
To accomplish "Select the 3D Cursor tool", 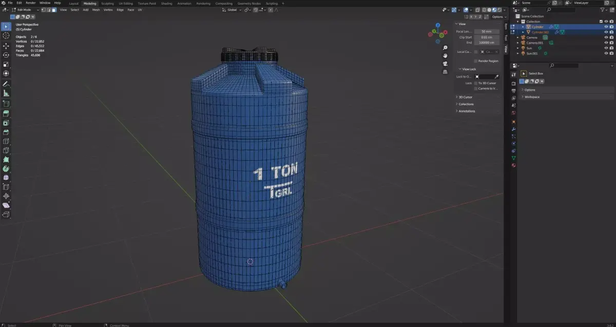I will tap(6, 35).
